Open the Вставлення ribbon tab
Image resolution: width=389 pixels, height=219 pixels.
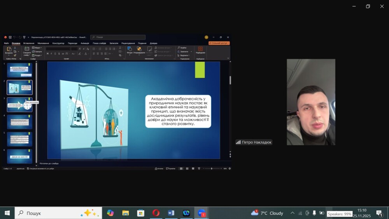coord(29,43)
